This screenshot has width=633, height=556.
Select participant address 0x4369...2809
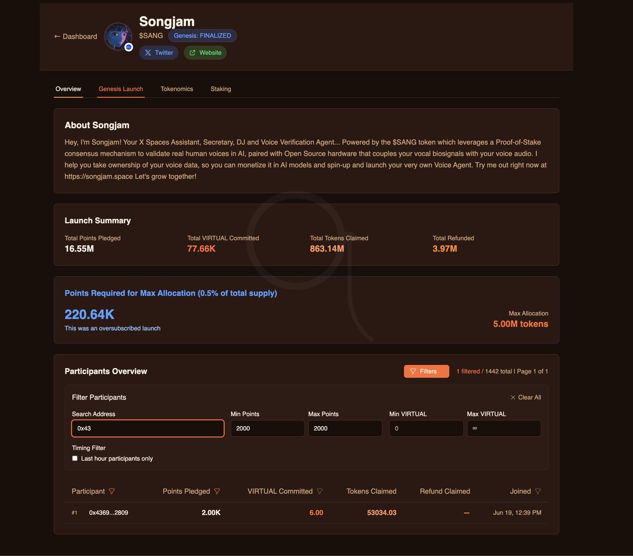[109, 513]
